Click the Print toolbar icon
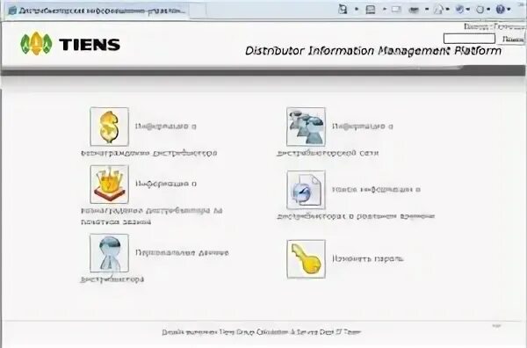 coord(414,10)
